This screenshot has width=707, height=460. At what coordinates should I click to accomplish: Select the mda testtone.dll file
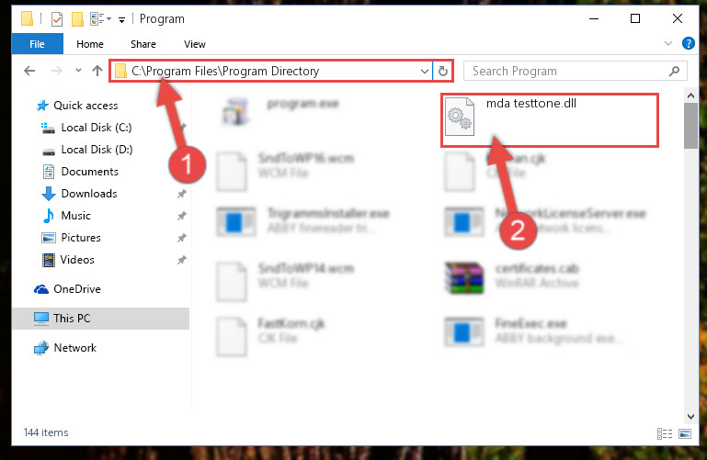pos(549,119)
